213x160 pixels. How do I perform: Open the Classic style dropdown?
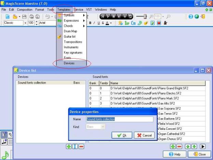coord(25,23)
